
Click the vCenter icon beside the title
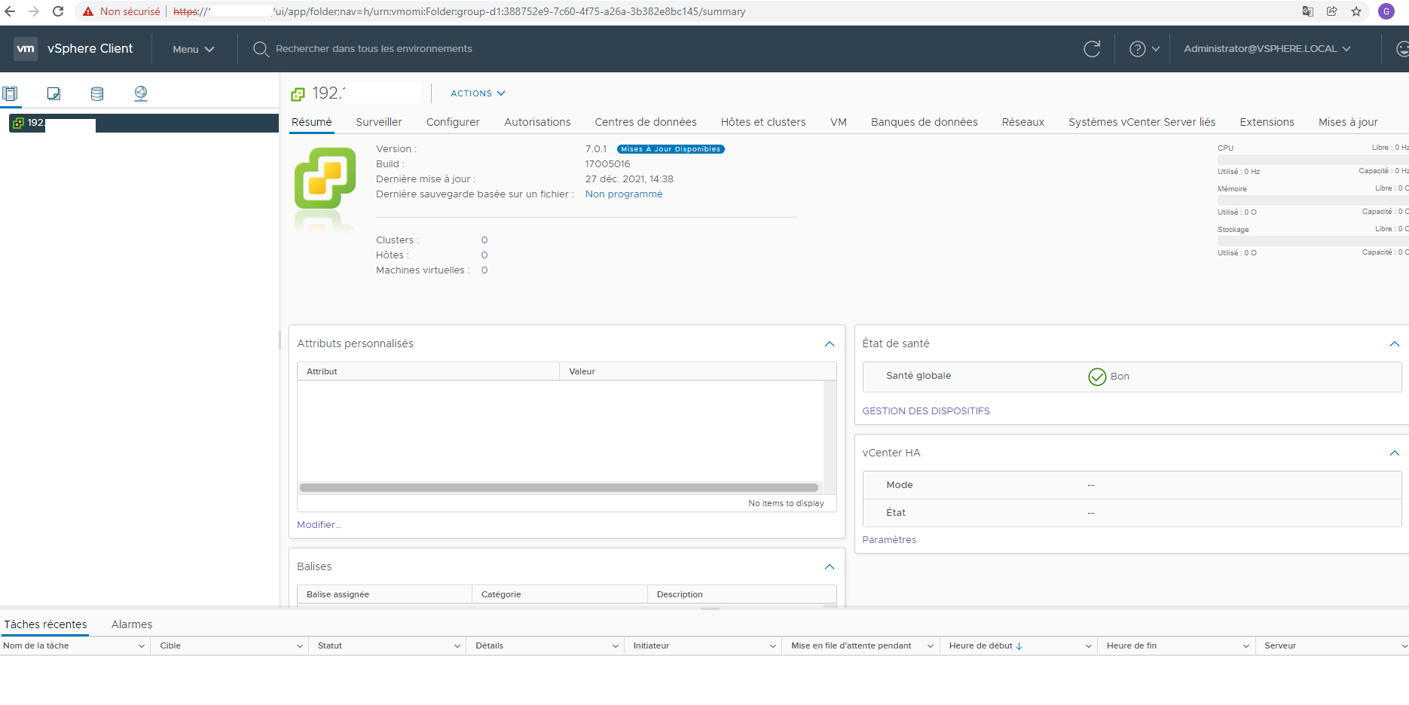point(298,93)
